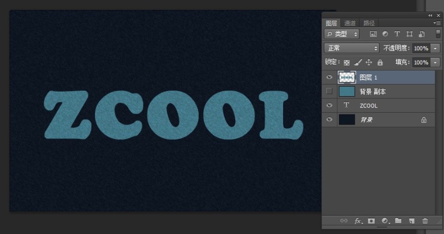
Task: Click the 填充 fill percentage field
Action: (421, 63)
